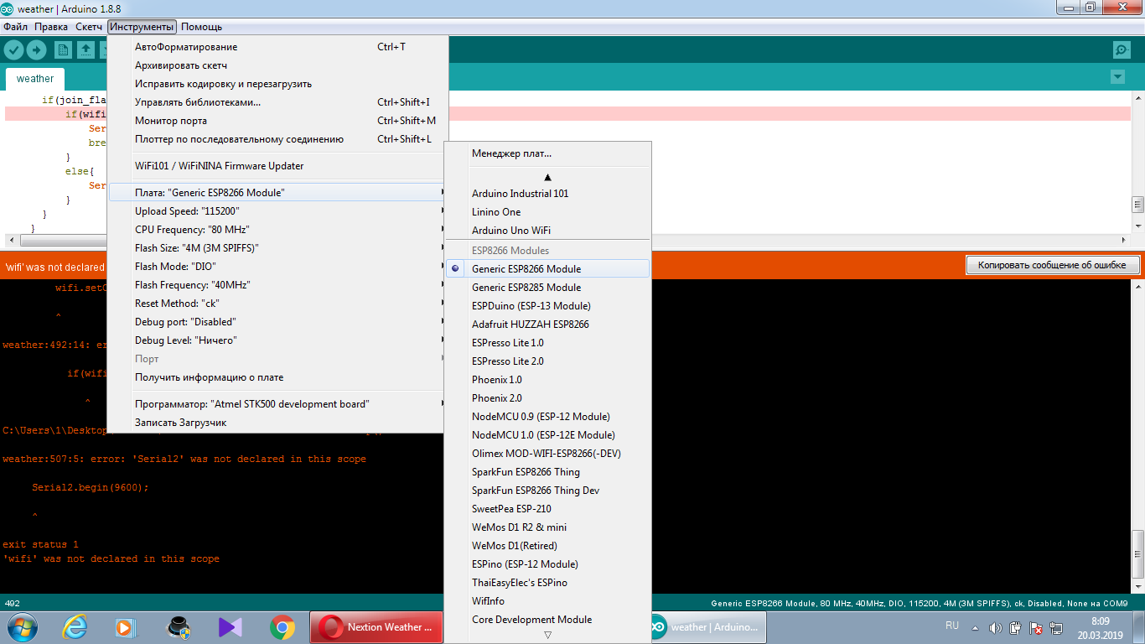1145x644 pixels.
Task: Open the Файл menu
Action: (x=15, y=27)
